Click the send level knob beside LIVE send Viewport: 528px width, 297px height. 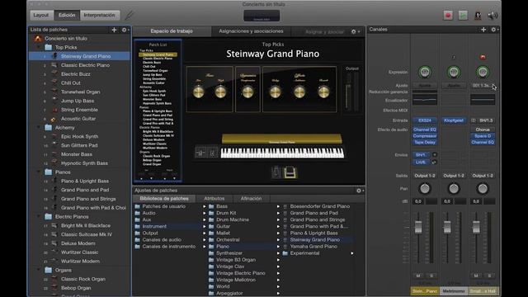pos(435,163)
